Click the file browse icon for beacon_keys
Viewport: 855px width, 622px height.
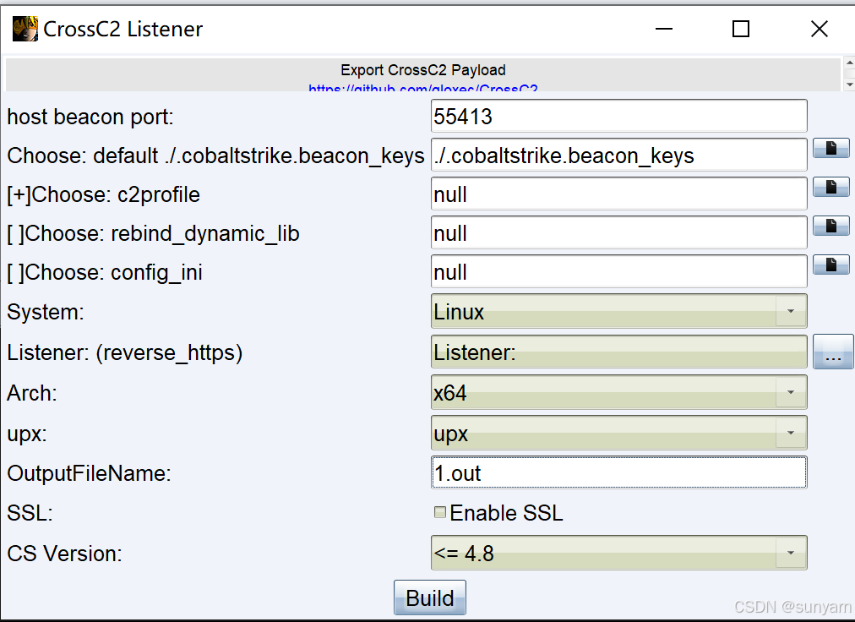830,149
